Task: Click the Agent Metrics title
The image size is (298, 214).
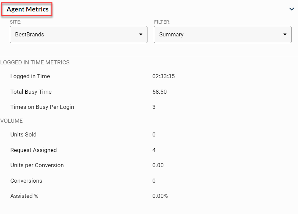Action: click(27, 9)
